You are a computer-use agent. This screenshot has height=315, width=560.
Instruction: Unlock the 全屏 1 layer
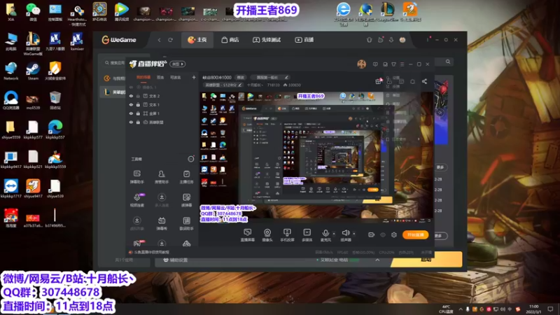[138, 113]
